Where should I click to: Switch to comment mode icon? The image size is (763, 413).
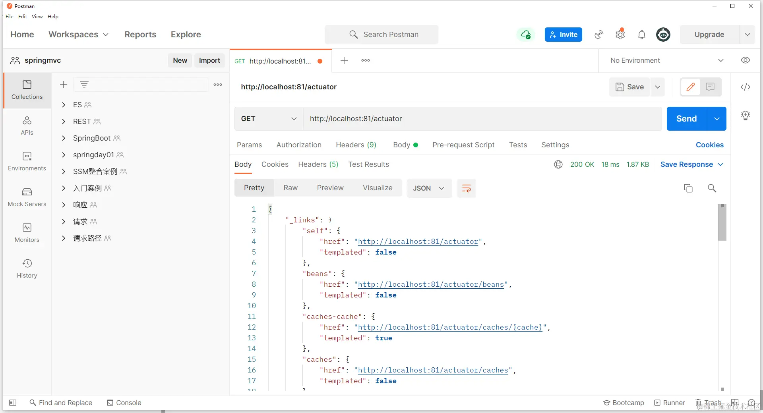710,87
